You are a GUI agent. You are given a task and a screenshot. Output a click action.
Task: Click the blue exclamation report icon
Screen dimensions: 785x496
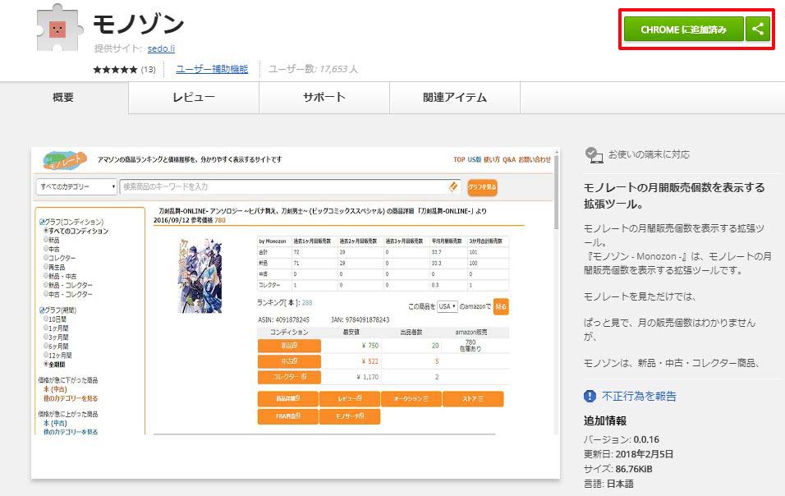click(x=590, y=396)
